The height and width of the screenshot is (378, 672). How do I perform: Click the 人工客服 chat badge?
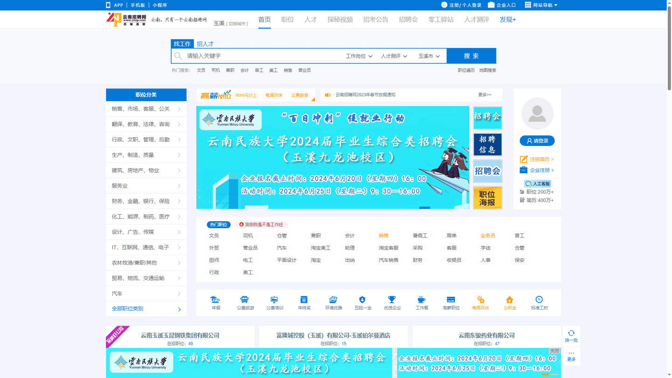click(x=538, y=183)
